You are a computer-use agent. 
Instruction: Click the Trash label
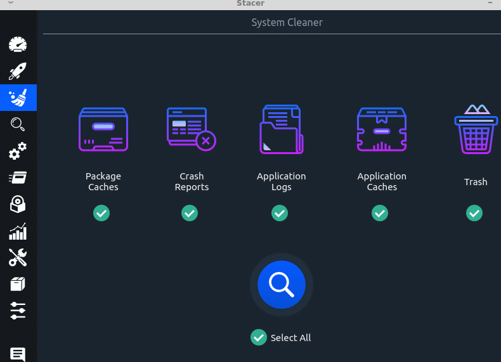[476, 182]
